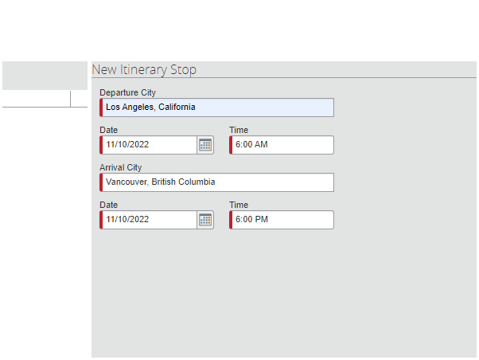The image size is (479, 360).
Task: Click the 6:00 PM arrival time field
Action: click(x=282, y=220)
